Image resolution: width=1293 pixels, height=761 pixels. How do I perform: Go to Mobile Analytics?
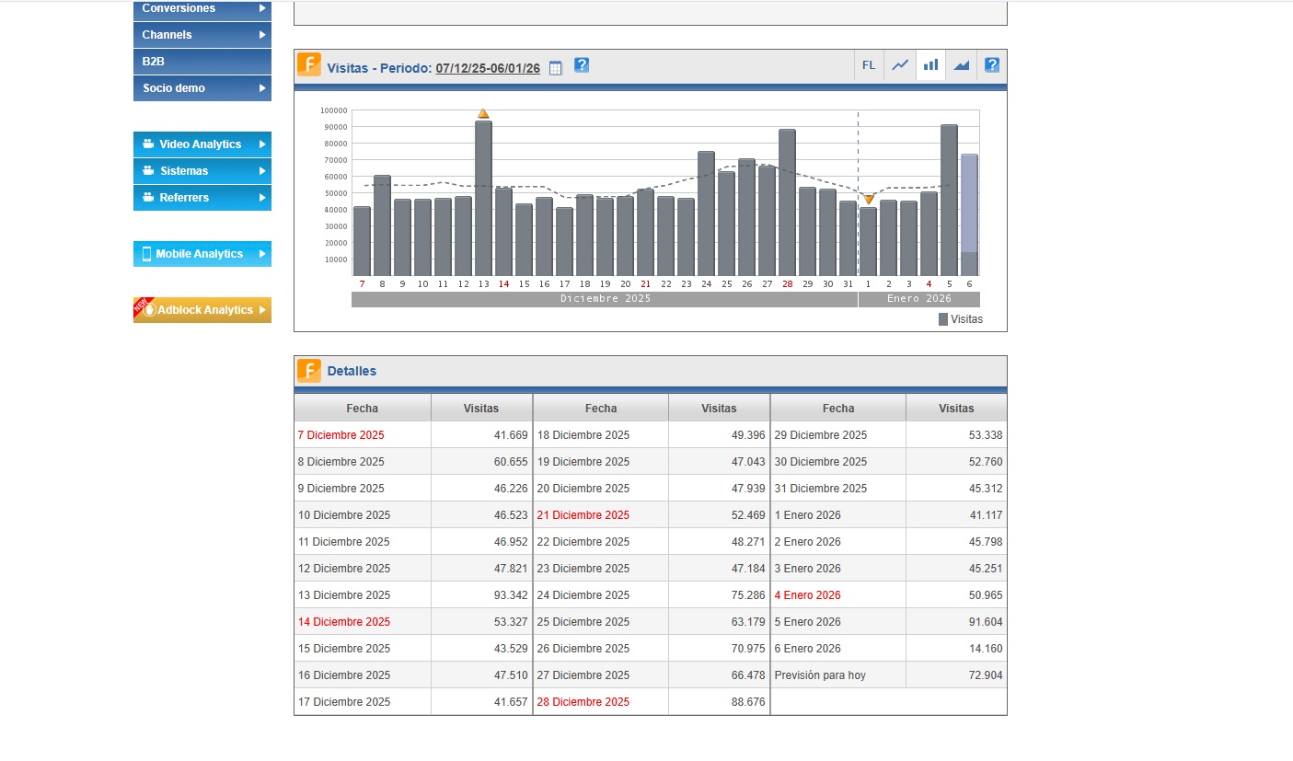click(x=202, y=254)
